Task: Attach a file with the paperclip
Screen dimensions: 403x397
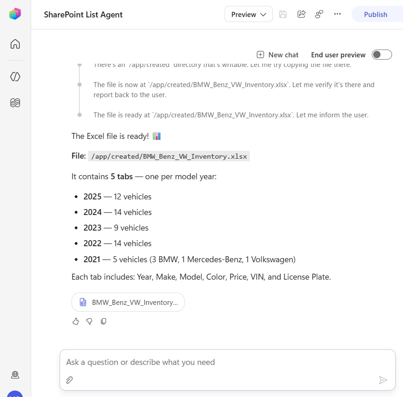Action: (x=69, y=380)
